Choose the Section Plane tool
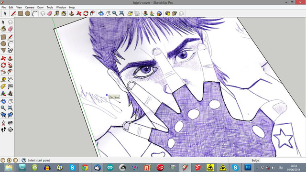The height and width of the screenshot is (172, 306). pos(10,129)
